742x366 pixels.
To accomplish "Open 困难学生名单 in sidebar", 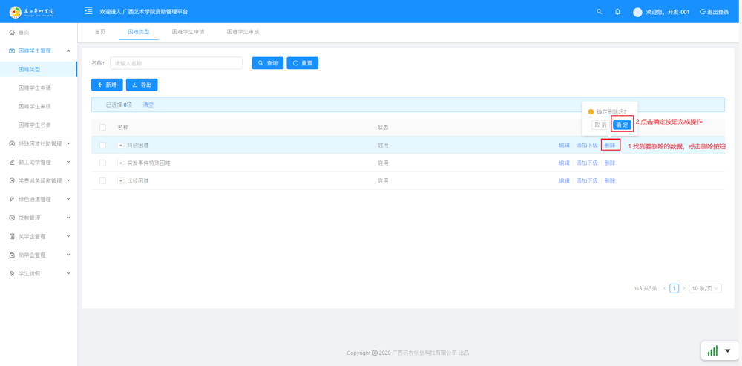I will 35,125.
